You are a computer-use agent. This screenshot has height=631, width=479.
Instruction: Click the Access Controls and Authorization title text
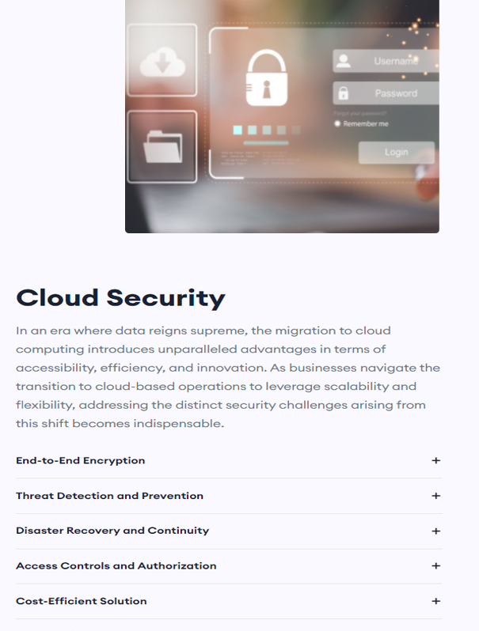pyautogui.click(x=116, y=566)
